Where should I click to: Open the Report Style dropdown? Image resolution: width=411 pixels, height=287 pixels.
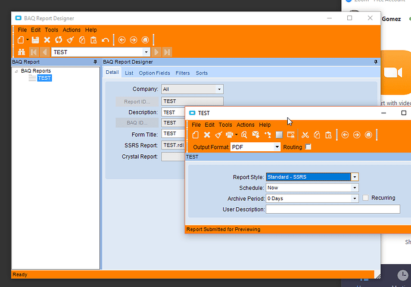(354, 177)
